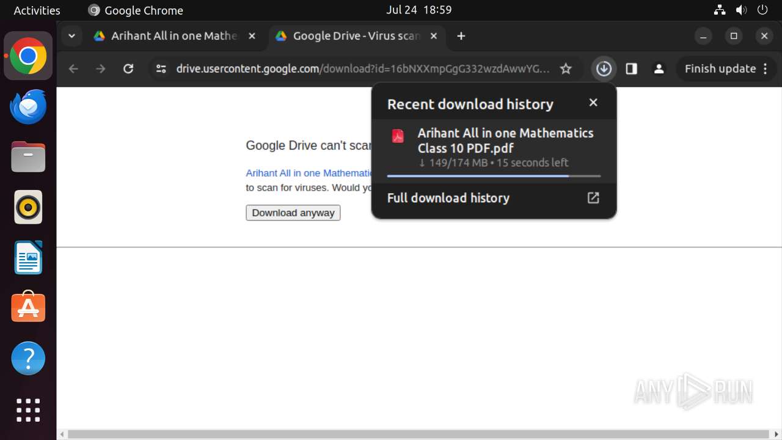This screenshot has height=440, width=782.
Task: Close the Arihant All in one tab
Action: (x=252, y=36)
